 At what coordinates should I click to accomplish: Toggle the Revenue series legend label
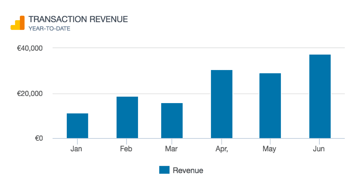(188, 170)
